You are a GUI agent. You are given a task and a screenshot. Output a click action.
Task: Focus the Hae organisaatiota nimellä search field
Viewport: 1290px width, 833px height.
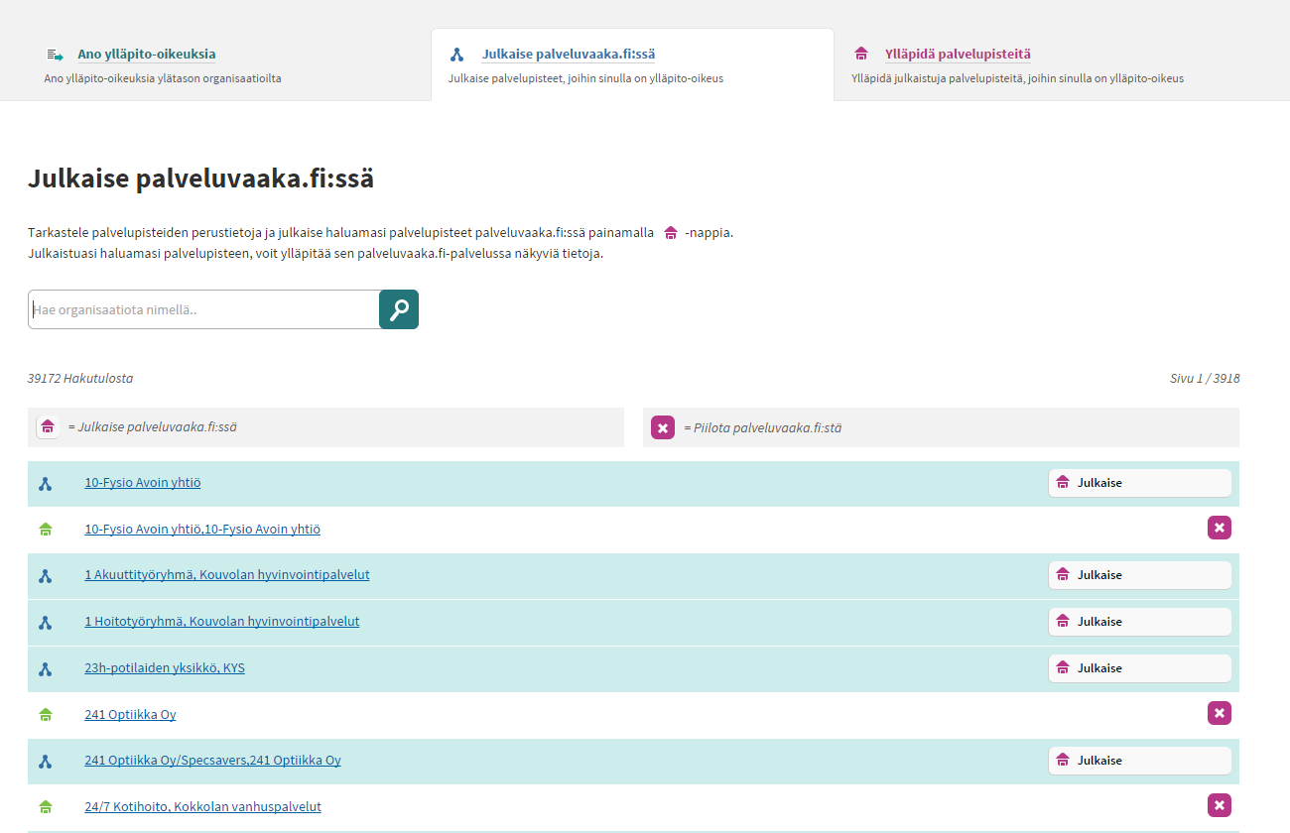(x=203, y=309)
